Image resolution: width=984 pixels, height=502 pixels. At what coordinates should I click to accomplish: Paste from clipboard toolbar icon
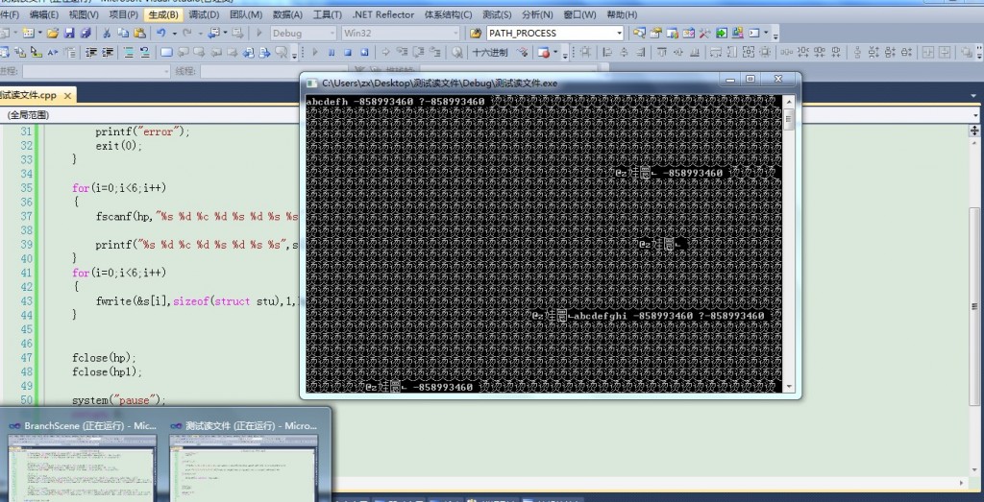click(139, 34)
